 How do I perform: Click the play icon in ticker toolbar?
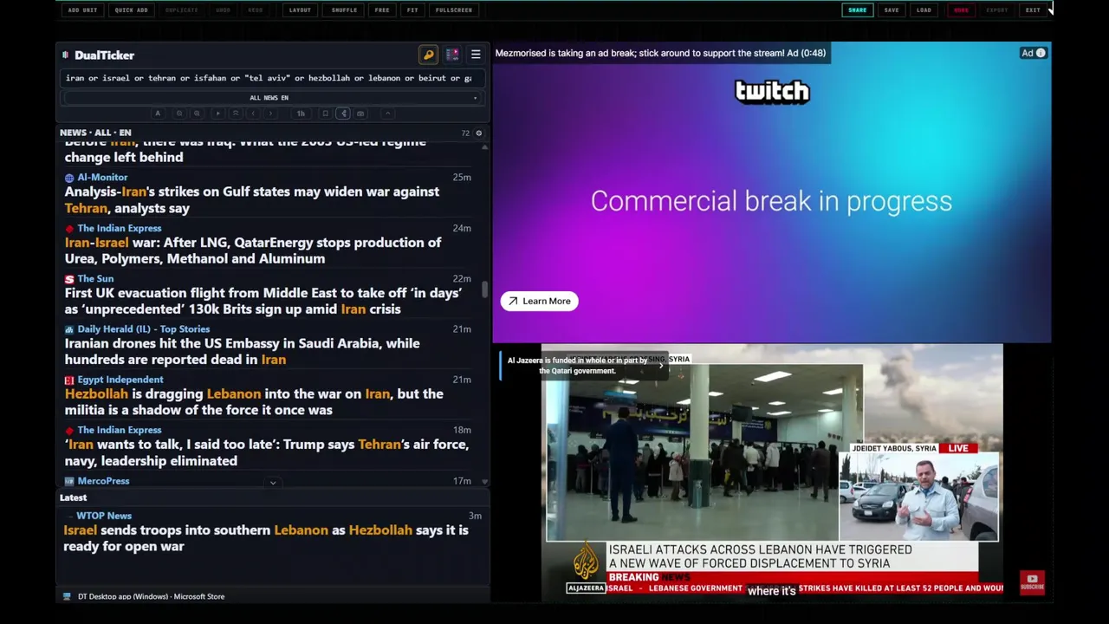(218, 114)
